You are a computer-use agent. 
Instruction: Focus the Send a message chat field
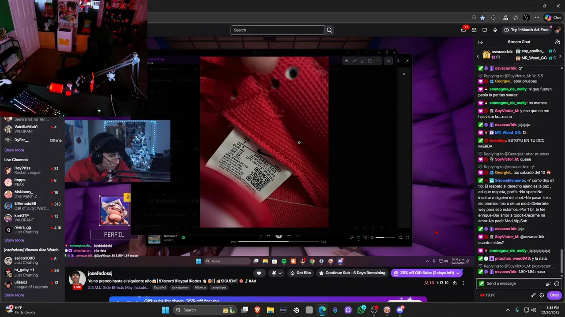tap(519, 284)
